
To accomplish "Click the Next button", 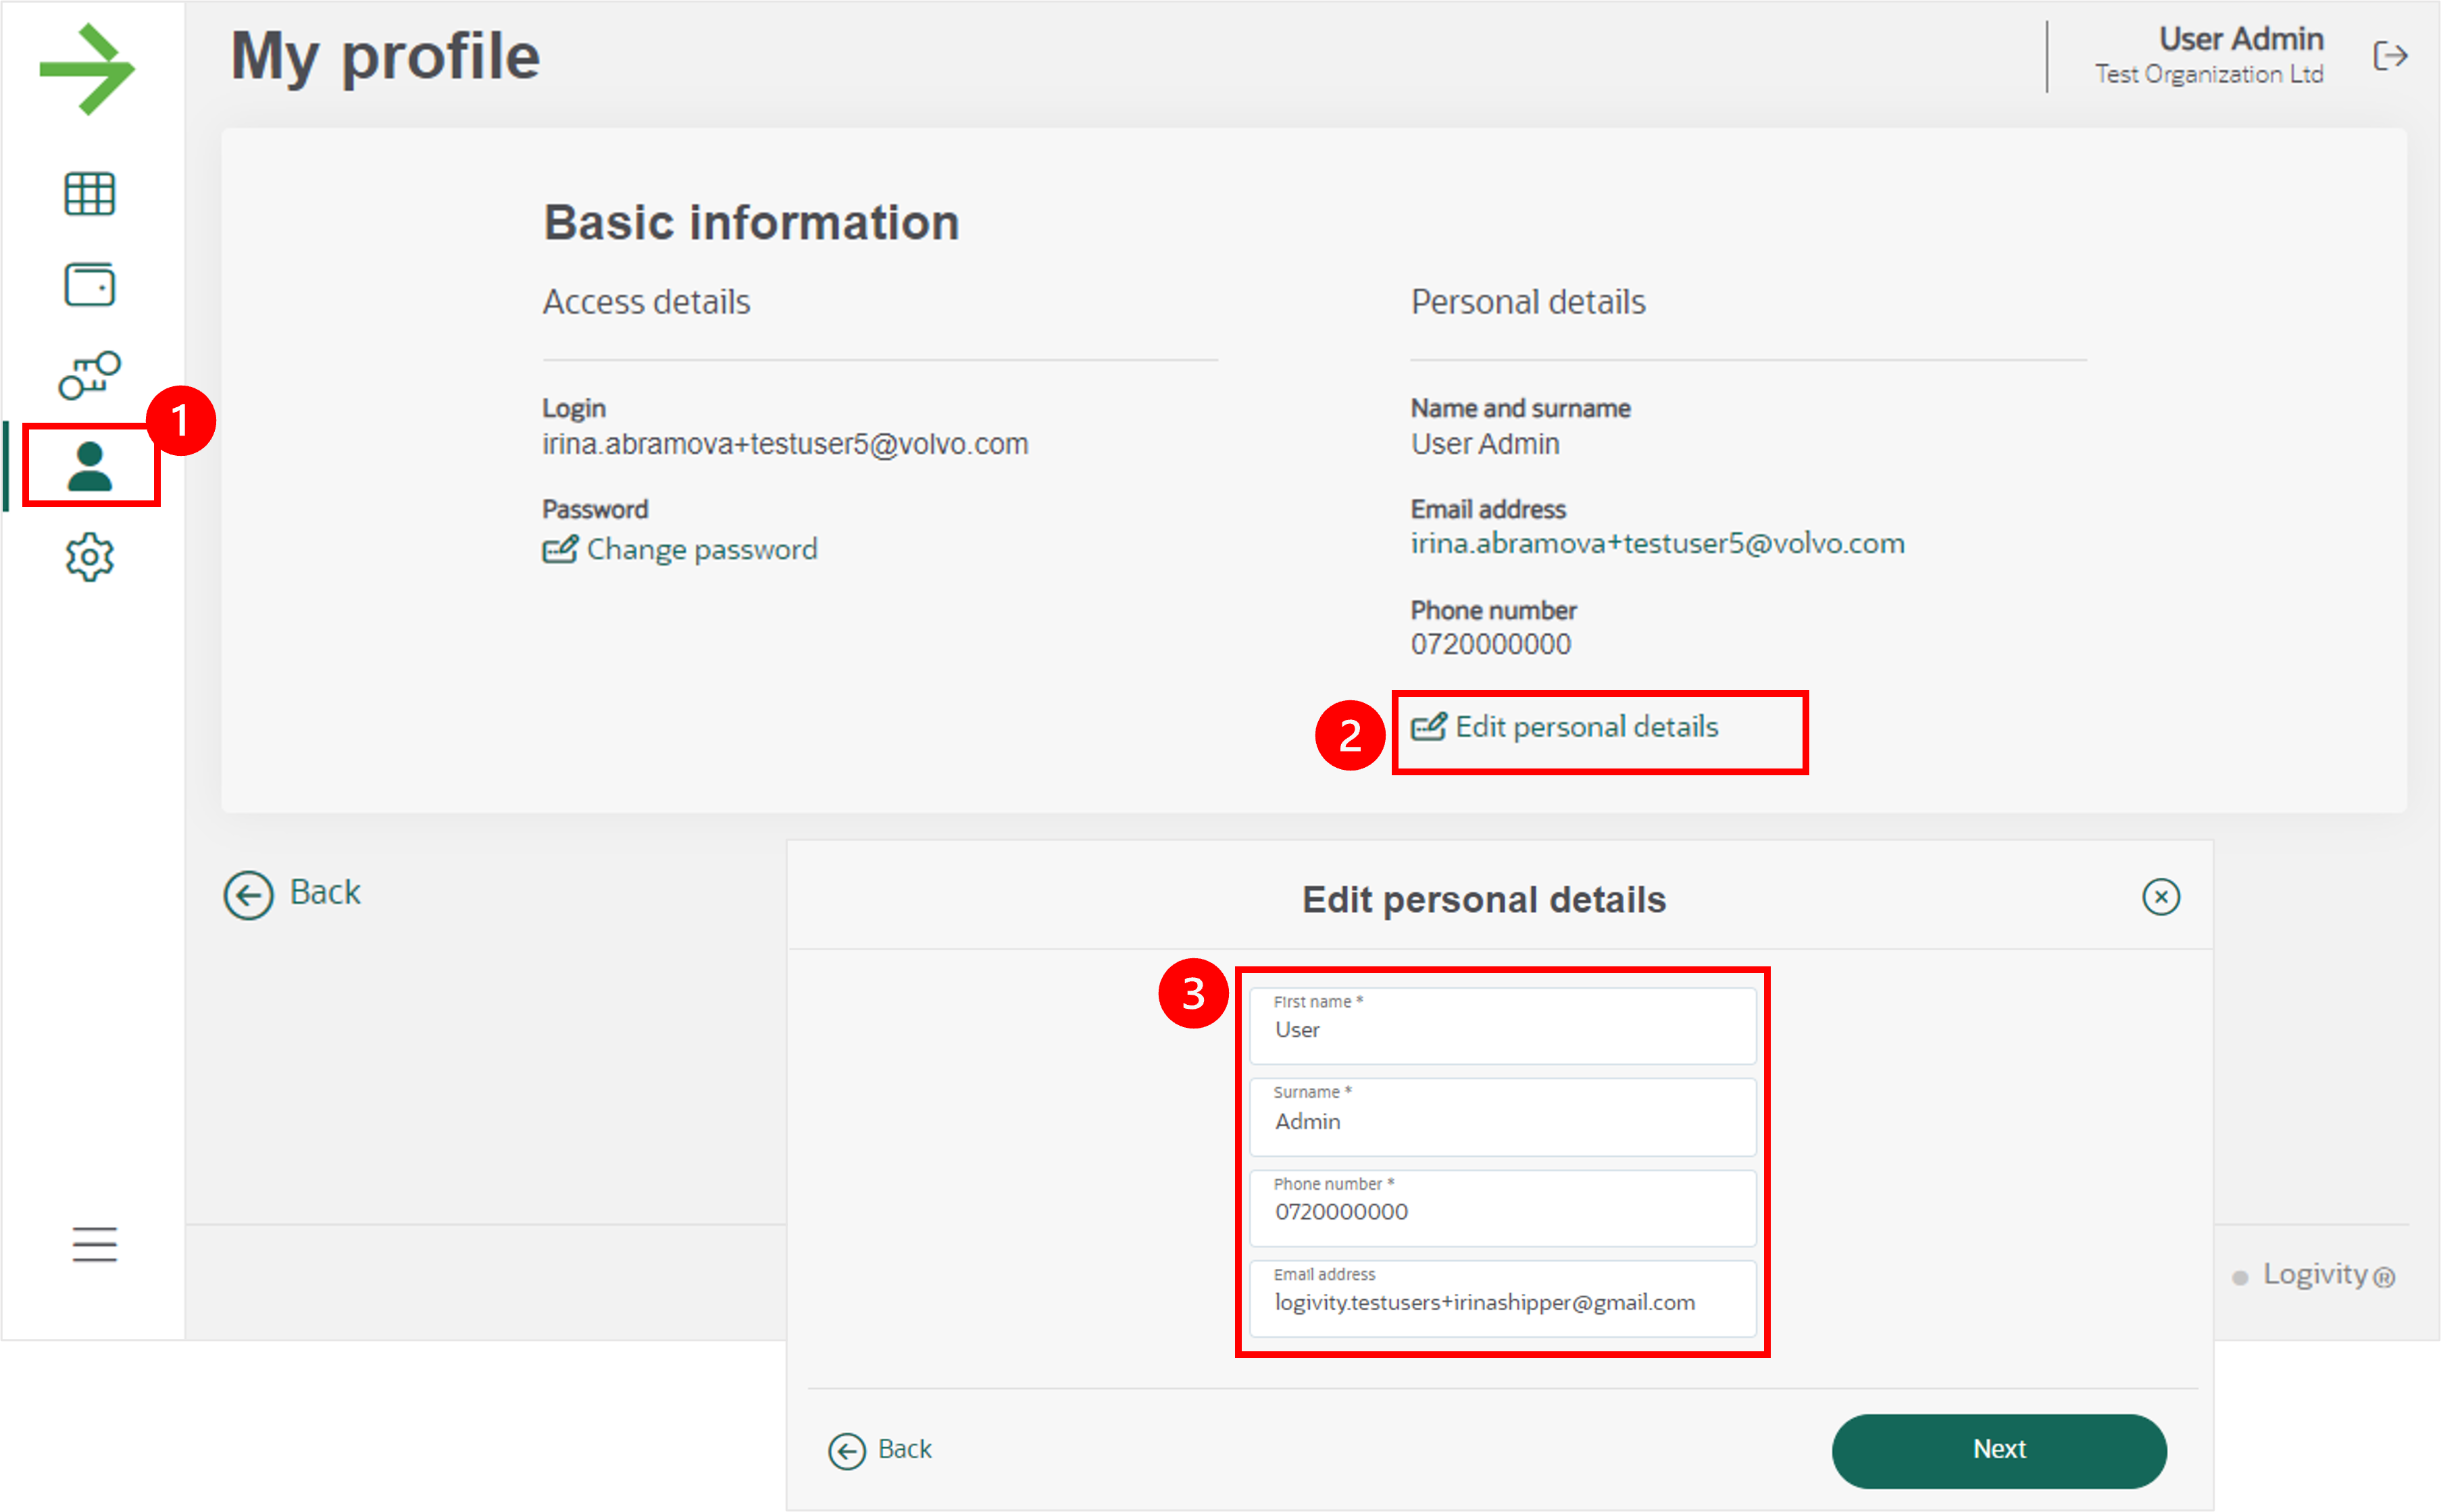I will (1999, 1450).
